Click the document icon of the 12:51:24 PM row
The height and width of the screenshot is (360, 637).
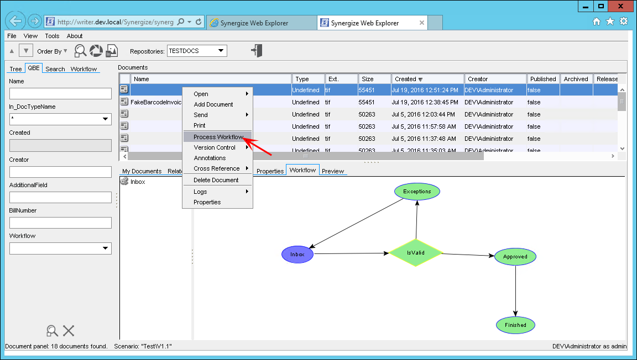click(x=124, y=89)
